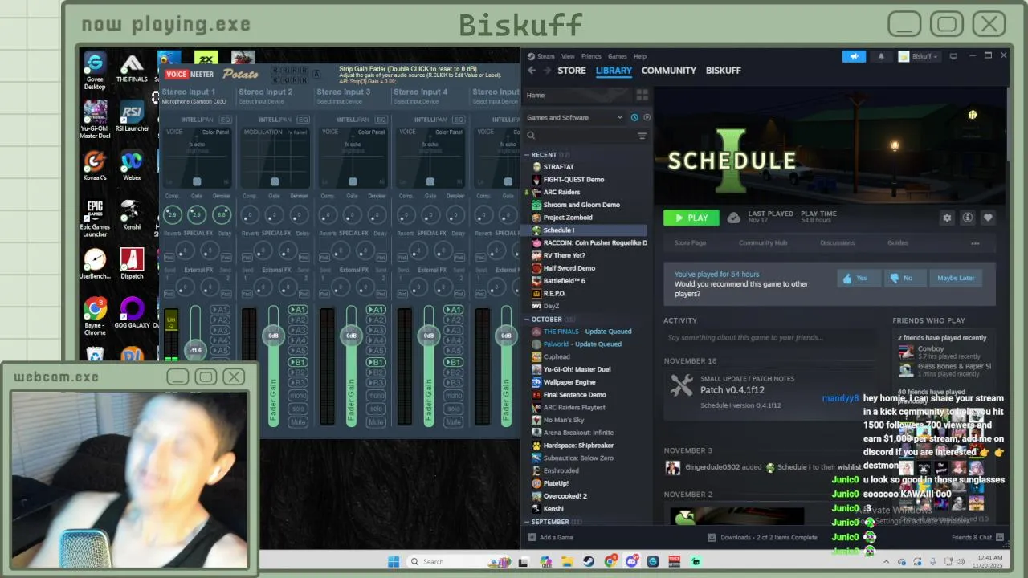Screen dimensions: 1028x578
Task: Open Windows Start button
Action: 394,561
